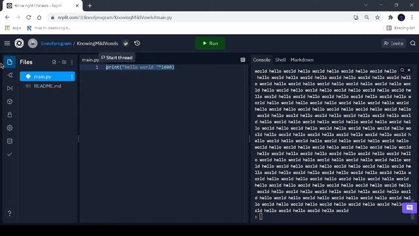Go to browser home page
This screenshot has width=419, height=236.
[x=39, y=18]
